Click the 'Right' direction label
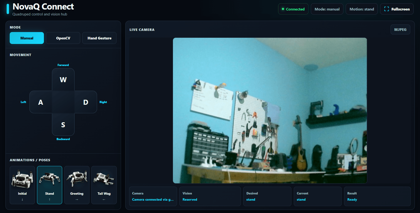420x213 pixels. [x=103, y=102]
